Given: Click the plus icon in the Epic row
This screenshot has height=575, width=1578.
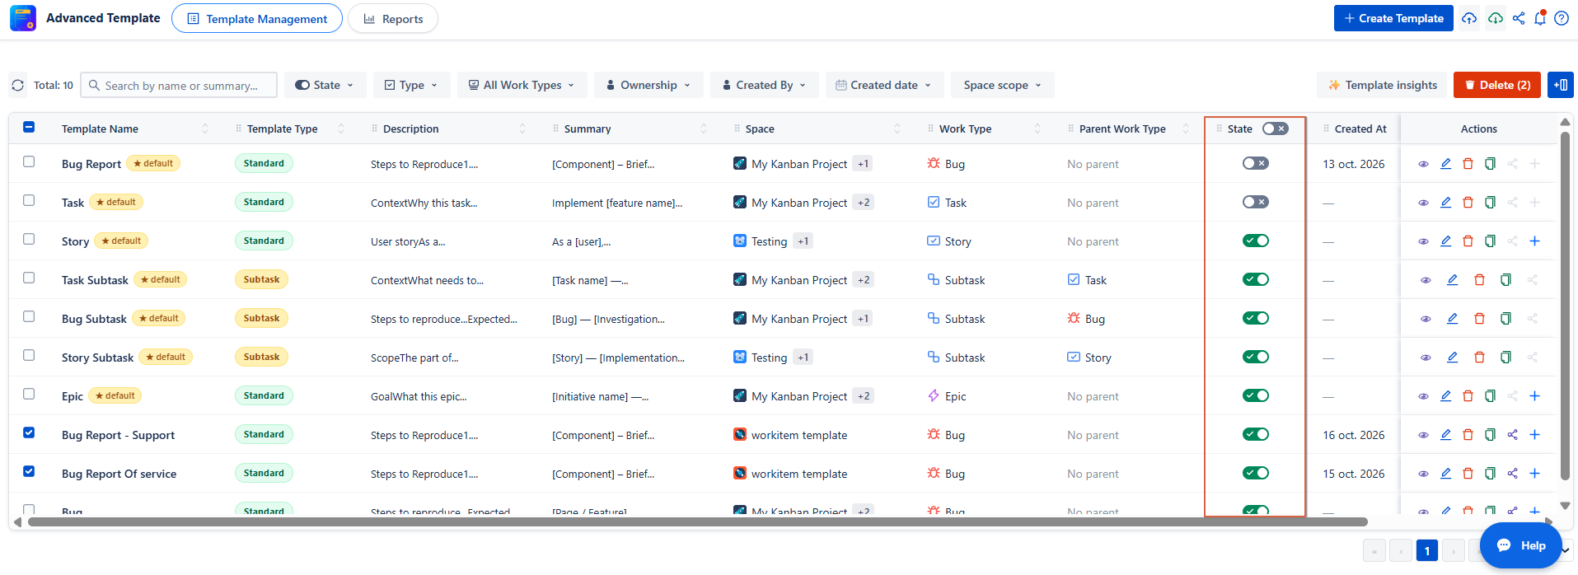Looking at the screenshot, I should [x=1534, y=396].
